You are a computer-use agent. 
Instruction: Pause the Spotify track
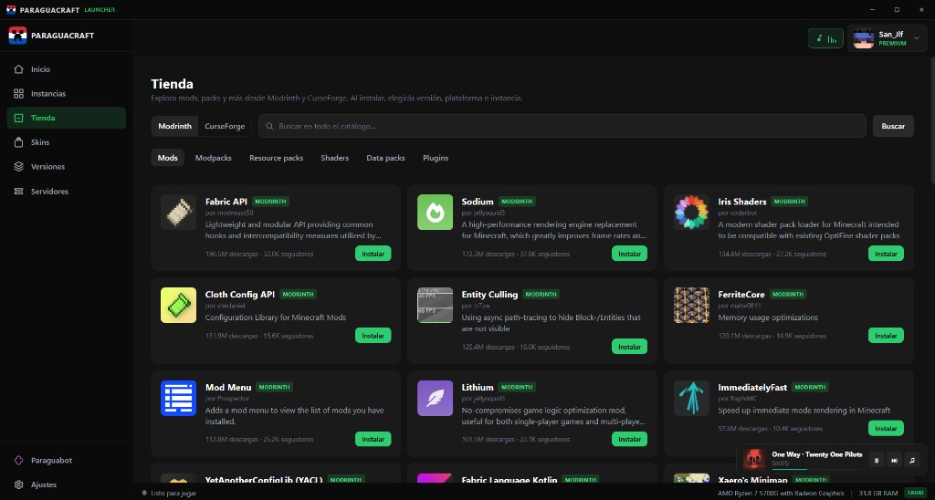click(876, 460)
